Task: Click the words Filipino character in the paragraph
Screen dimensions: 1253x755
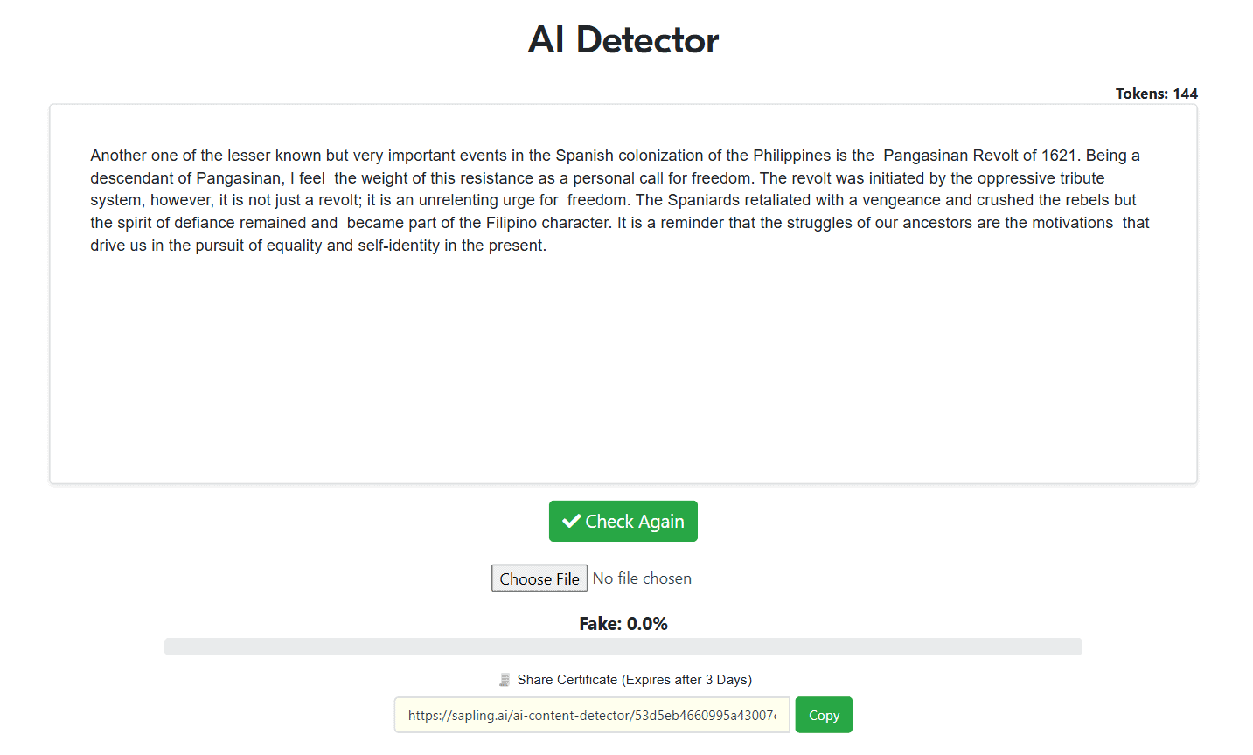Action: 549,223
